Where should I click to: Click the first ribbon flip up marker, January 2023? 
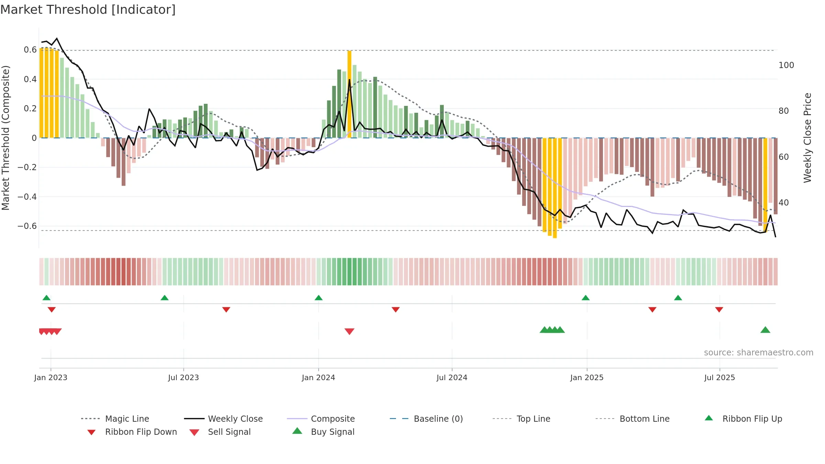pos(46,298)
